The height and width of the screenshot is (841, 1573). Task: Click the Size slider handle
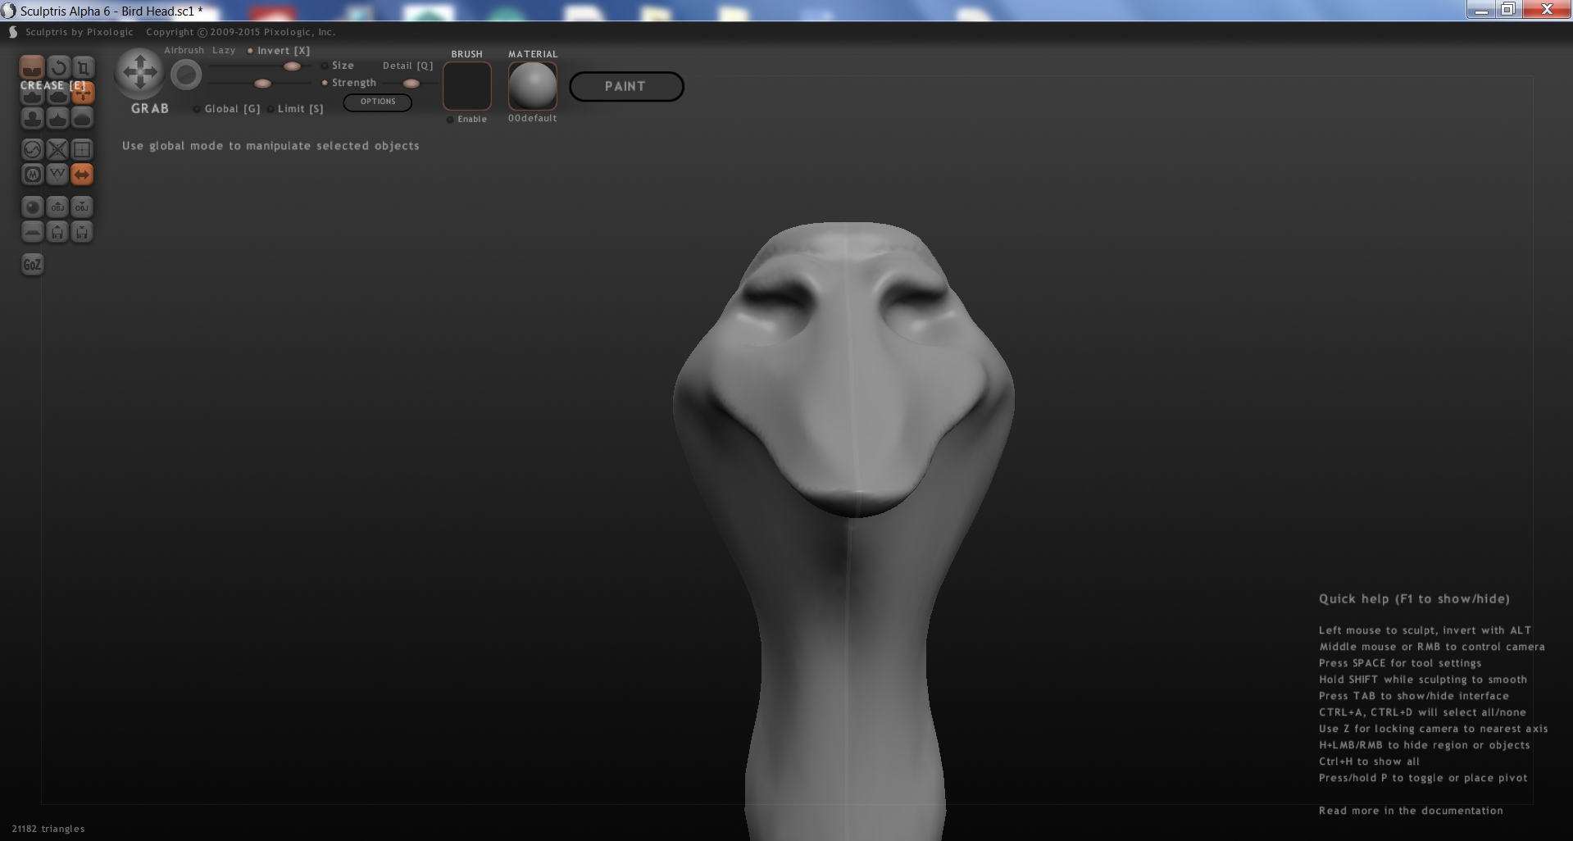pos(292,66)
